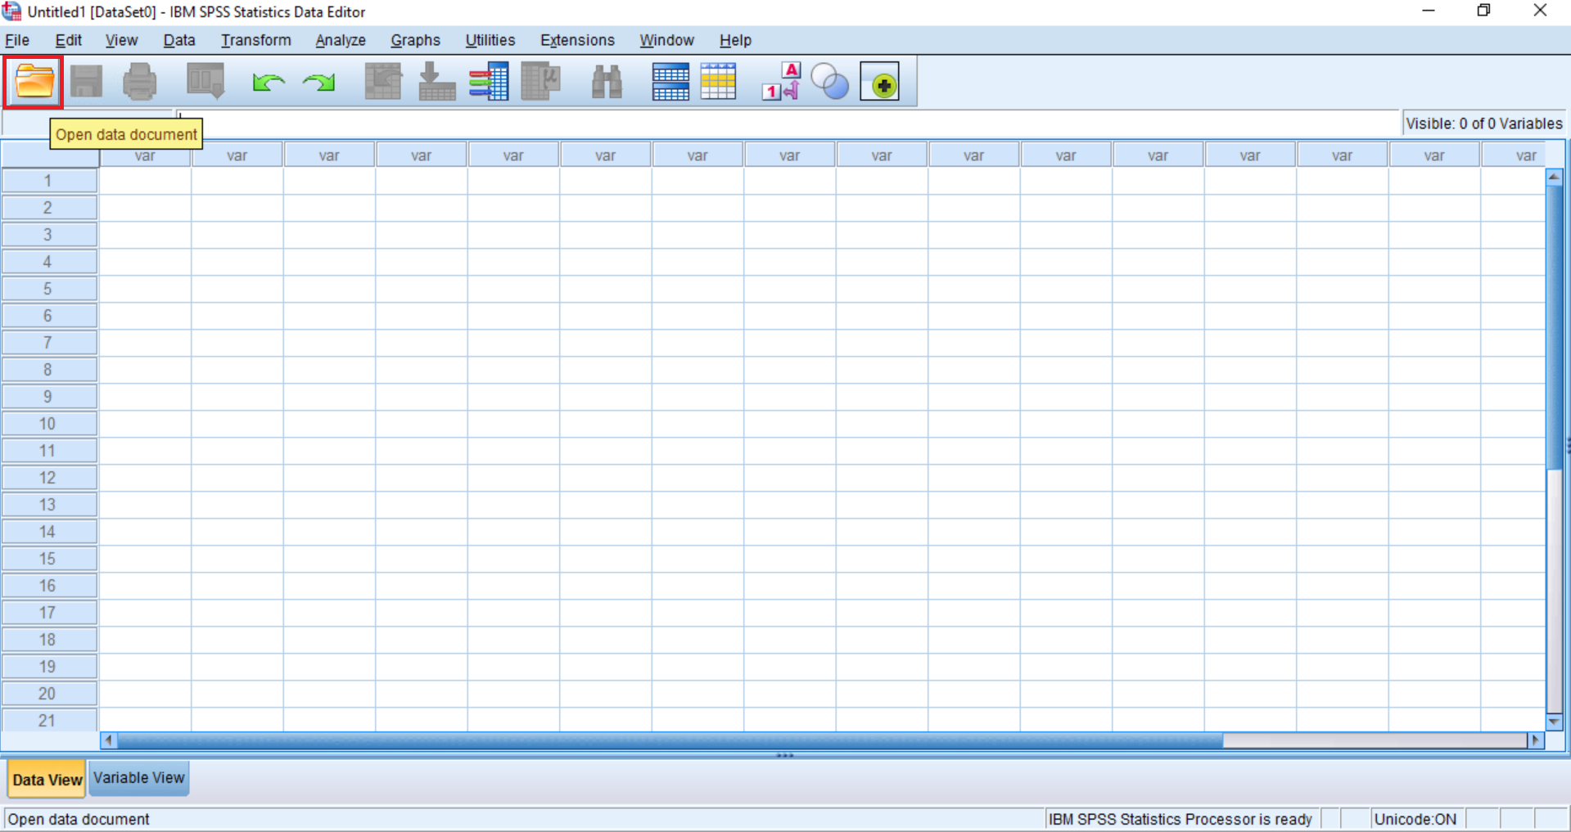Click the vertical scrollbar up arrow

tap(1554, 177)
